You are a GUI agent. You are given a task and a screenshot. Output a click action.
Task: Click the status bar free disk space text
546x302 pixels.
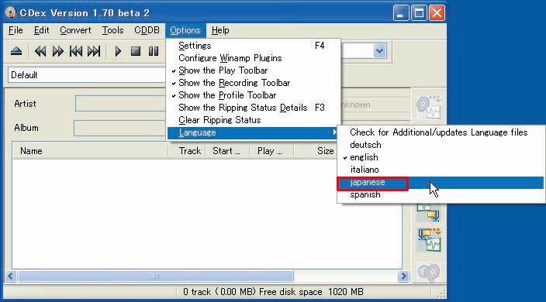(x=273, y=292)
